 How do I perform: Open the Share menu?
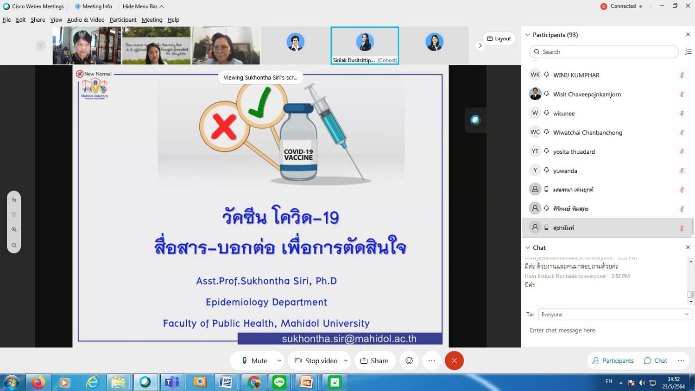pyautogui.click(x=38, y=20)
